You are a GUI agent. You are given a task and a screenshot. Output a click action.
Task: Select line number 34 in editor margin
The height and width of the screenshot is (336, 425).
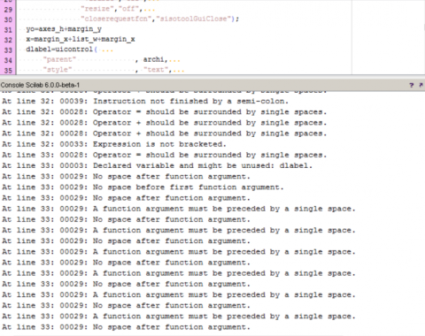coord(8,60)
